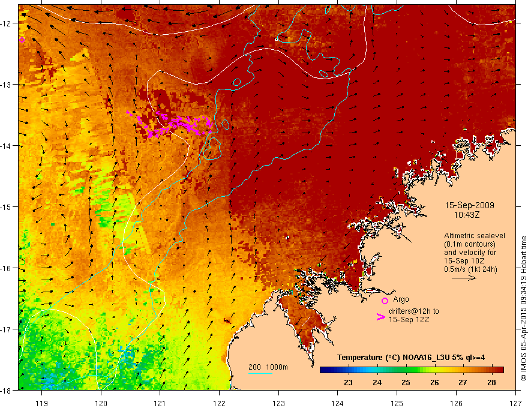Click the 28 value on temperature scale
Image resolution: width=528 pixels, height=408 pixels.
pyautogui.click(x=491, y=382)
